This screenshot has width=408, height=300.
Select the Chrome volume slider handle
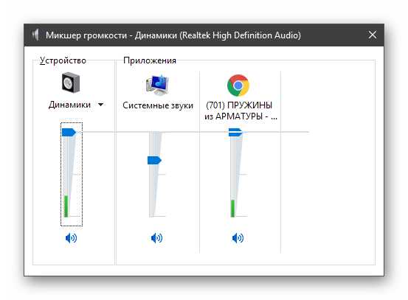click(x=235, y=133)
